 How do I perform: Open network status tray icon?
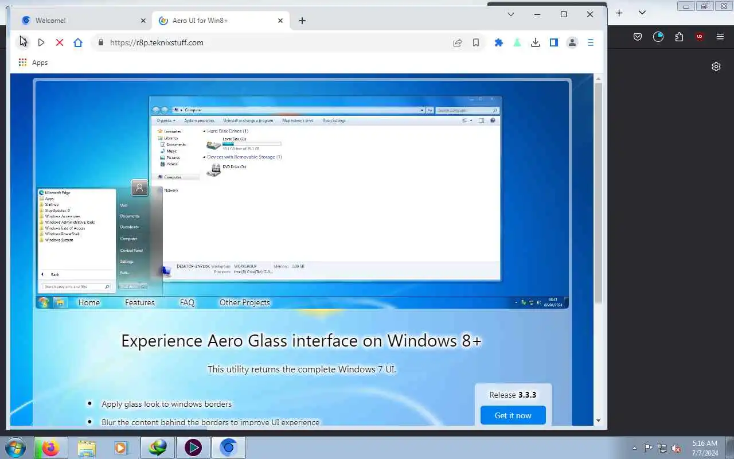click(662, 448)
